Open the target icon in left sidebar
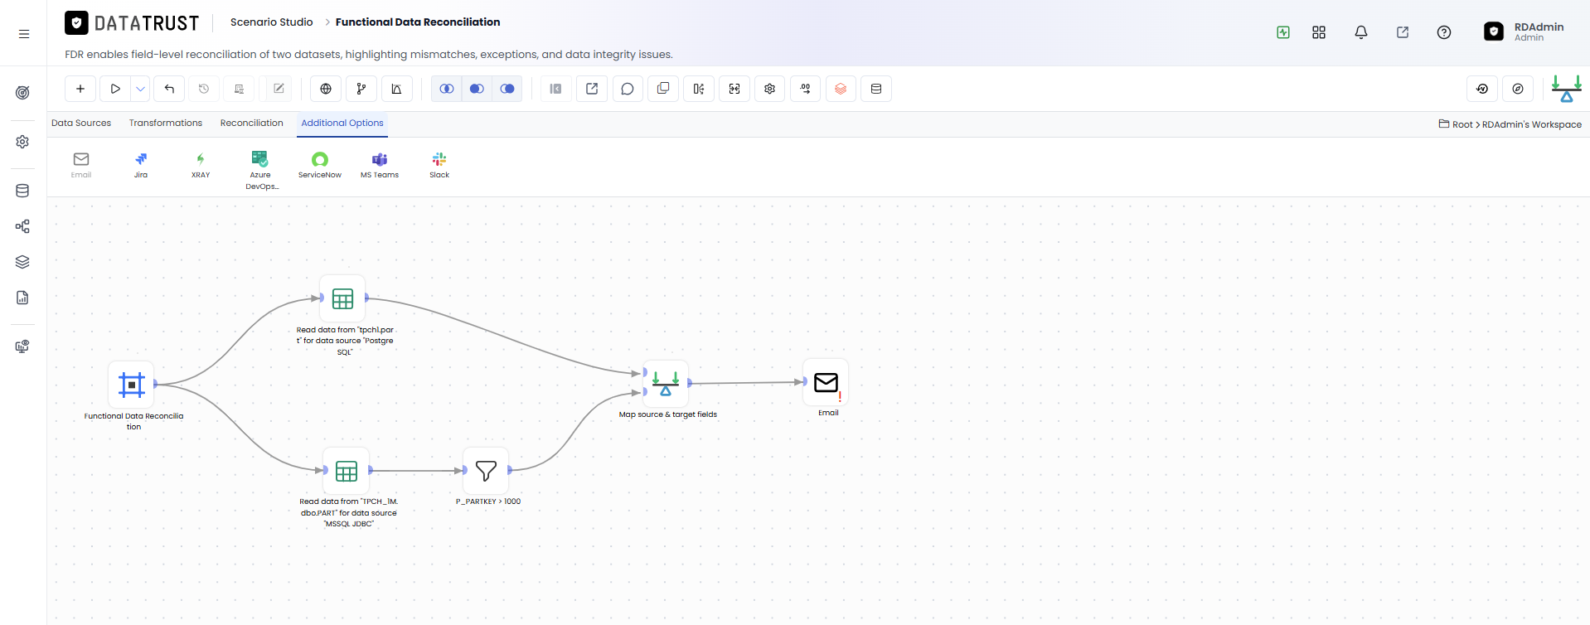The width and height of the screenshot is (1590, 625). click(23, 93)
